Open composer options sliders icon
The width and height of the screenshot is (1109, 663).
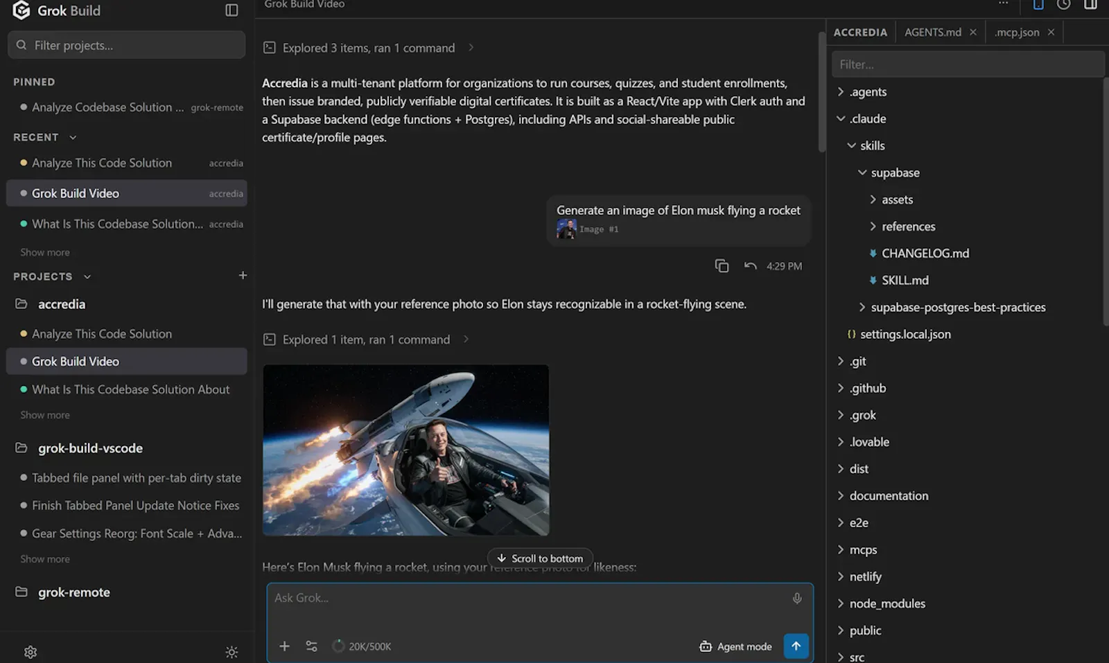(311, 646)
